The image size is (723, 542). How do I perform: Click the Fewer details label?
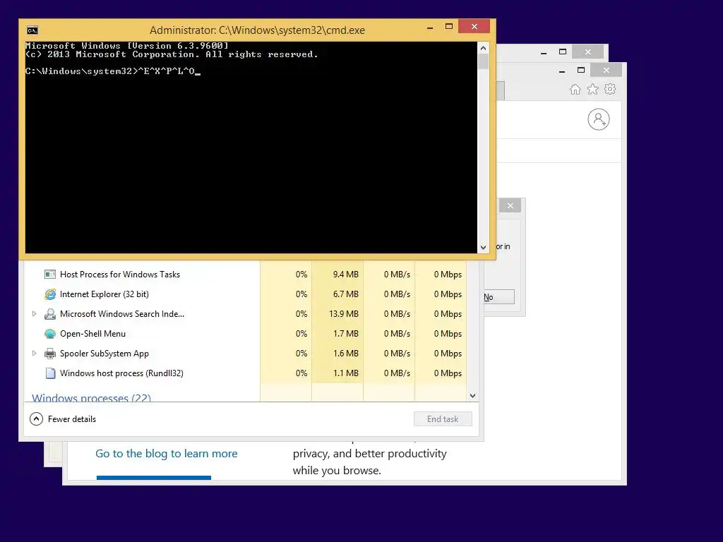(72, 419)
